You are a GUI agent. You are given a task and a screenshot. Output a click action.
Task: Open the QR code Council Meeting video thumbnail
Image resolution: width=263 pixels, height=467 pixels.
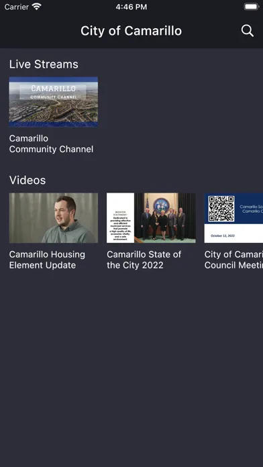pyautogui.click(x=233, y=217)
